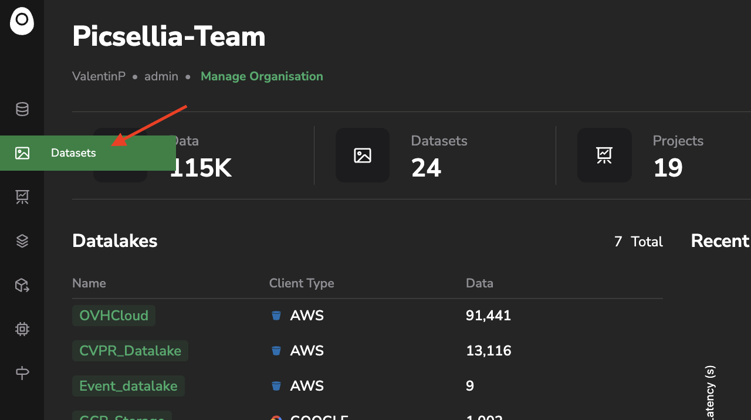Click the Name column header
Screen dimensions: 751x420
coord(89,283)
